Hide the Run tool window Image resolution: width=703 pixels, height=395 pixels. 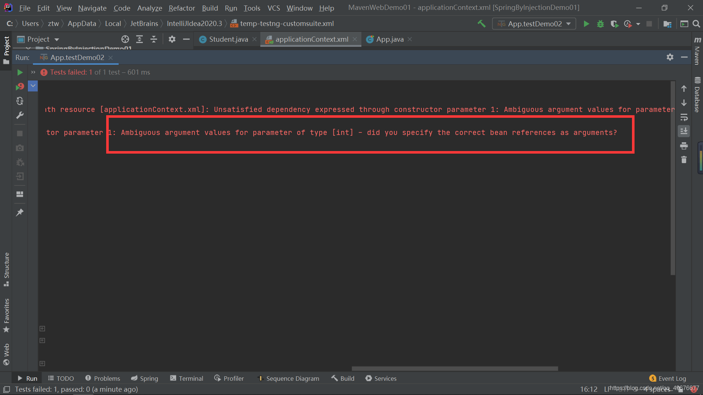[684, 57]
